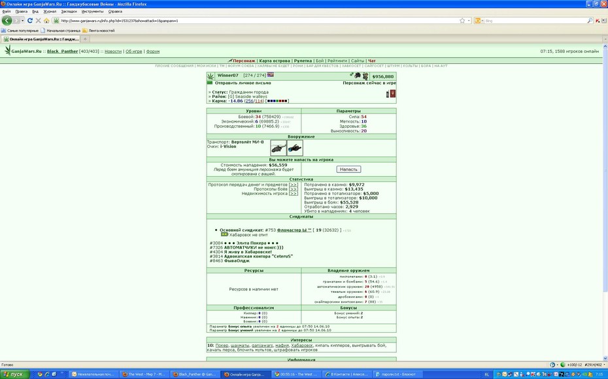Image resolution: width=608 pixels, height=379 pixels.
Task: Open the back/forward history dropdown arrow
Action: pos(22,20)
